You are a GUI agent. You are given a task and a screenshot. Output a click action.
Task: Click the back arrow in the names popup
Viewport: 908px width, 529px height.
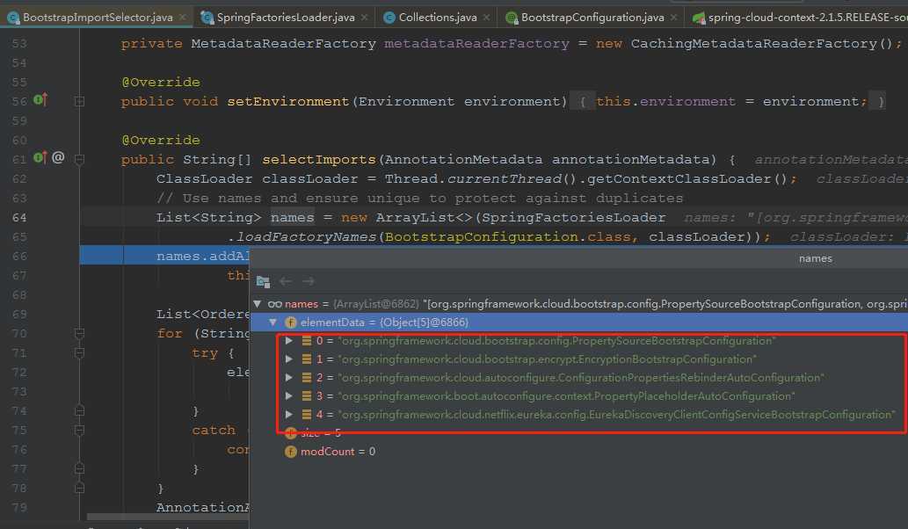[x=286, y=281]
